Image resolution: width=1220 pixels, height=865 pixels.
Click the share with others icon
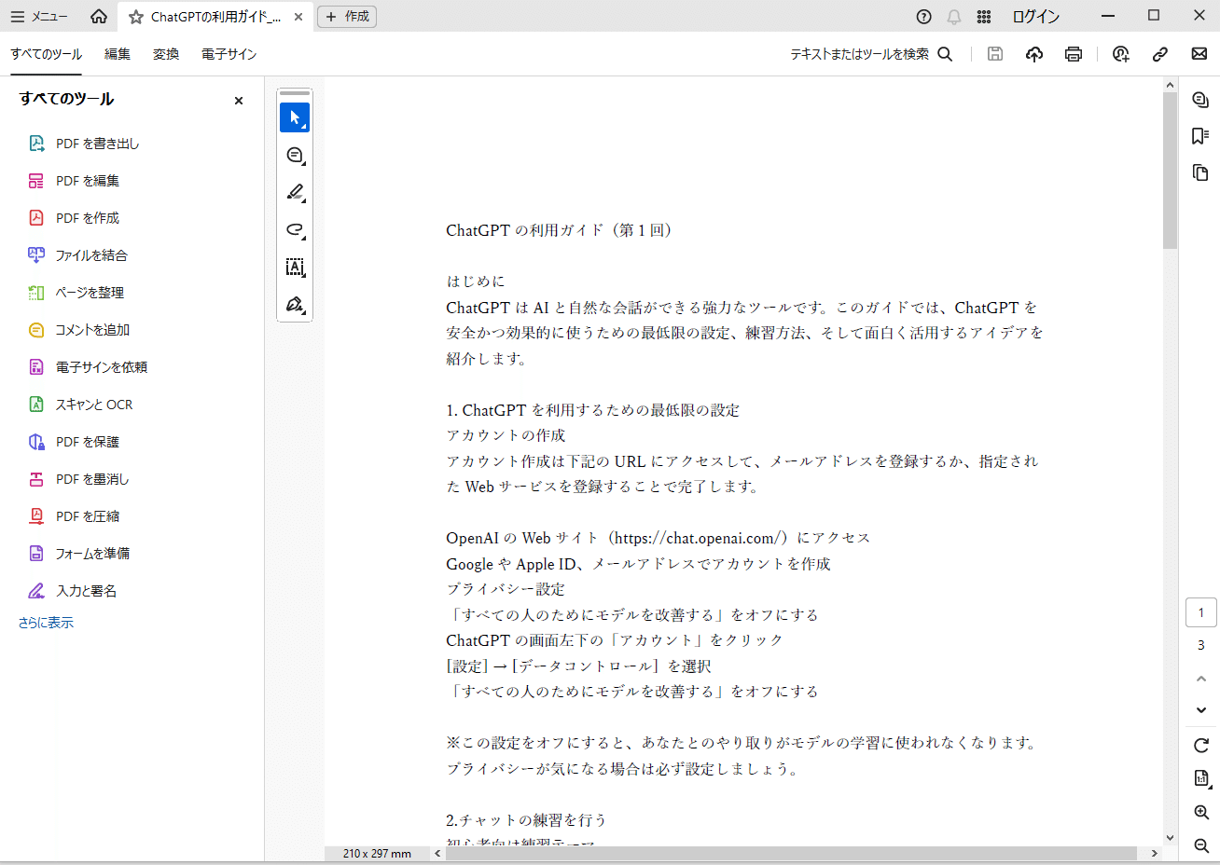1121,54
